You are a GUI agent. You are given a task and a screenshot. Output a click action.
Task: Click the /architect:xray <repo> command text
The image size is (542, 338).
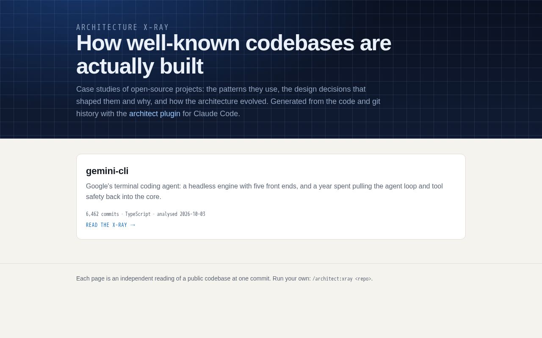pos(342,279)
